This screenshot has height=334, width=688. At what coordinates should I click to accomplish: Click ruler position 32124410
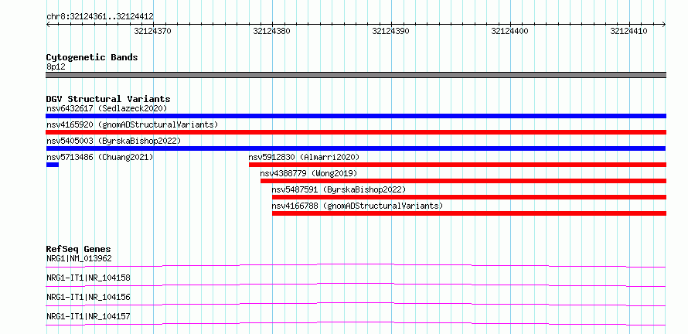628,31
